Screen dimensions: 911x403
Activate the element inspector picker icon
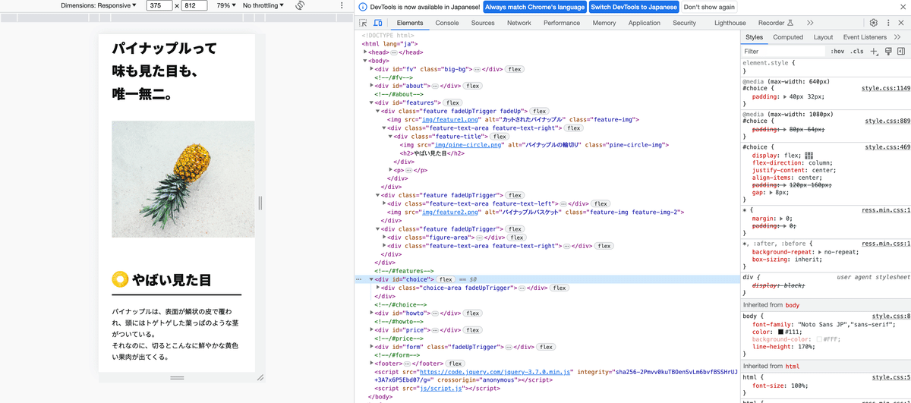364,23
